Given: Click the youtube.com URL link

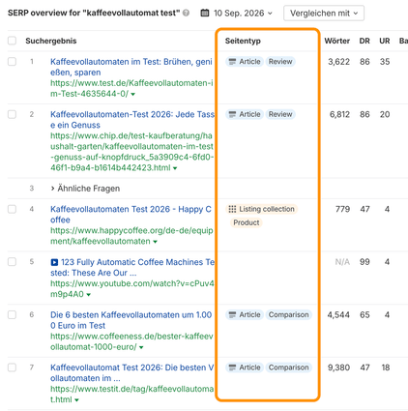Looking at the screenshot, I should (132, 289).
